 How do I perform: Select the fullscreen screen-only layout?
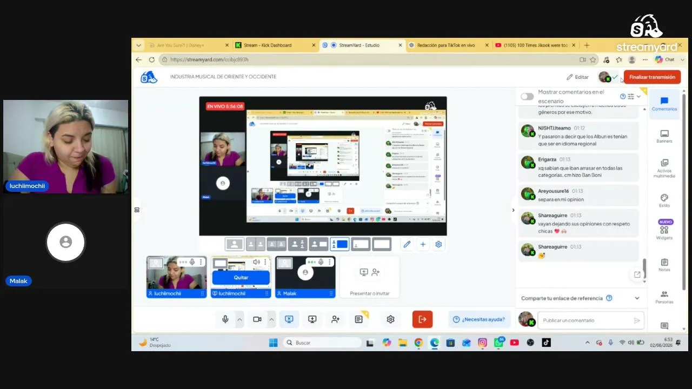(x=382, y=245)
